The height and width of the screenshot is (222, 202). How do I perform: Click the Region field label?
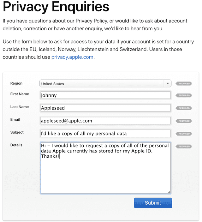pyautogui.click(x=16, y=83)
